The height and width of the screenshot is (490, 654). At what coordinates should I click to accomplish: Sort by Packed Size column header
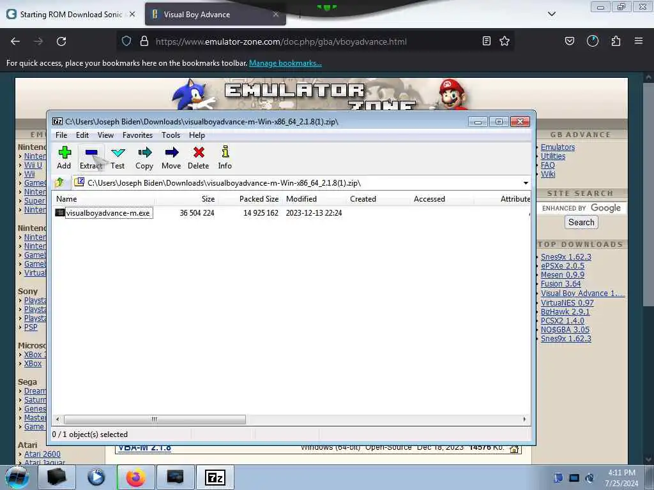[x=250, y=199]
